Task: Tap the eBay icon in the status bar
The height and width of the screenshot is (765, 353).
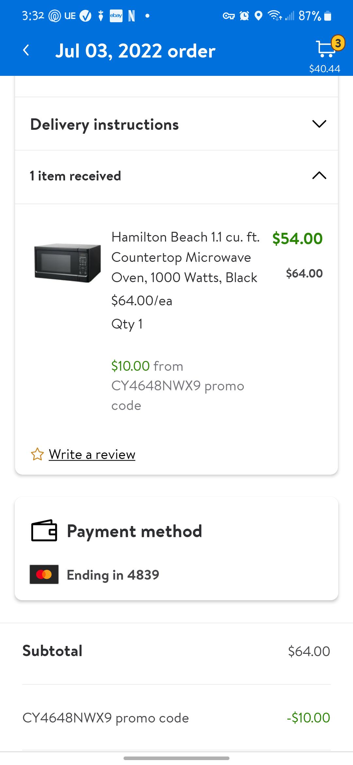Action: 117,15
